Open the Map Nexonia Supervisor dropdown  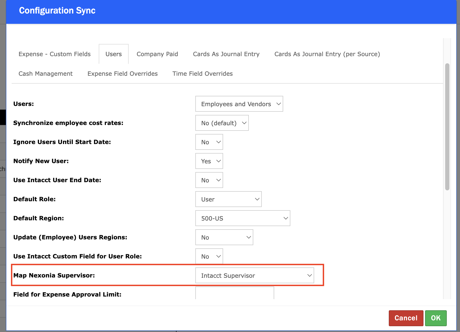255,275
